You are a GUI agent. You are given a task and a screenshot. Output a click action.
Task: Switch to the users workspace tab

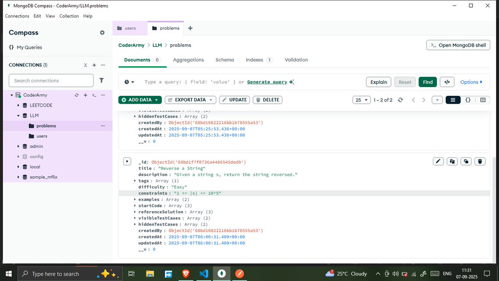(x=130, y=28)
